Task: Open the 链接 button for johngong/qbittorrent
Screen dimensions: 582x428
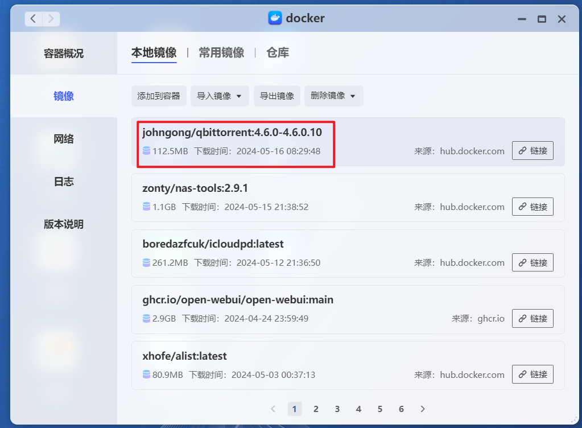Action: point(533,150)
